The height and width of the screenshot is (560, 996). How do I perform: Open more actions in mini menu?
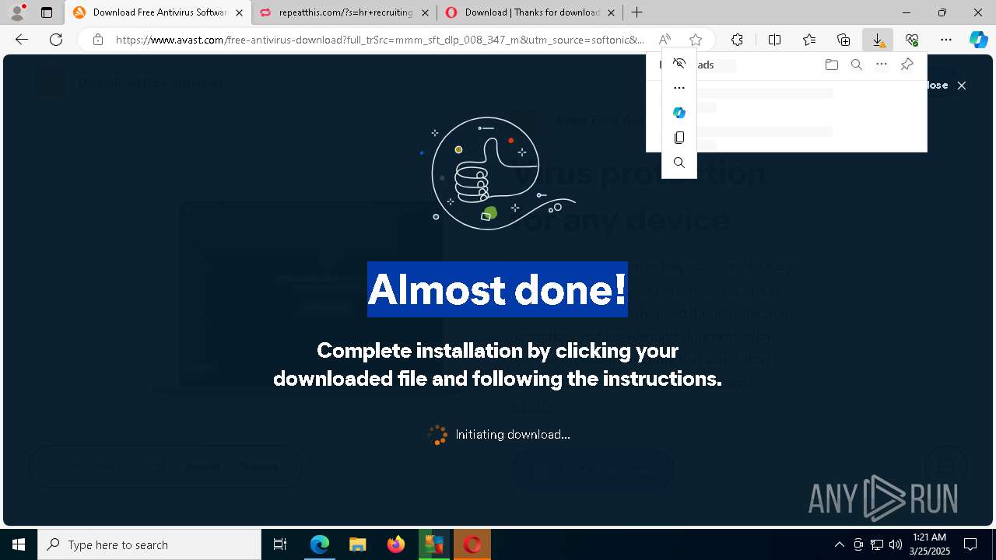point(679,88)
